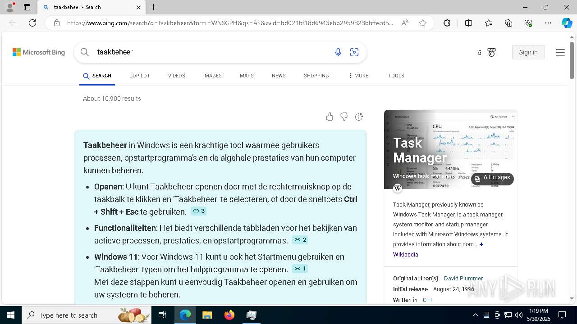The image size is (577, 324).
Task: Expand the MORE dropdown
Action: pos(359,76)
